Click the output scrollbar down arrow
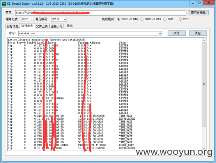This screenshot has height=163, width=216. (204, 149)
